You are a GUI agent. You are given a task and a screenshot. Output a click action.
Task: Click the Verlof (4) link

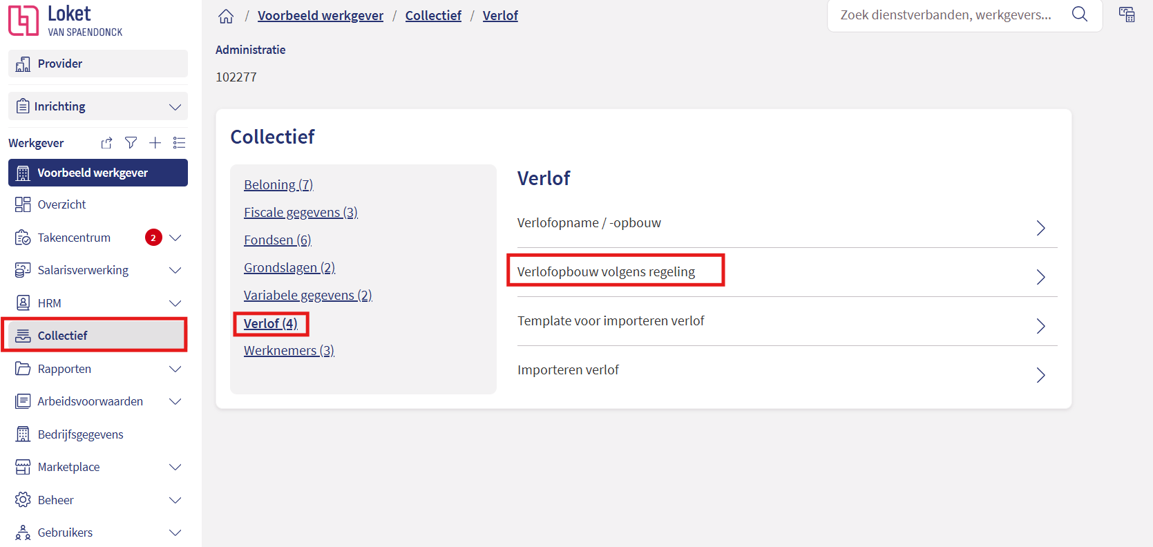click(271, 323)
